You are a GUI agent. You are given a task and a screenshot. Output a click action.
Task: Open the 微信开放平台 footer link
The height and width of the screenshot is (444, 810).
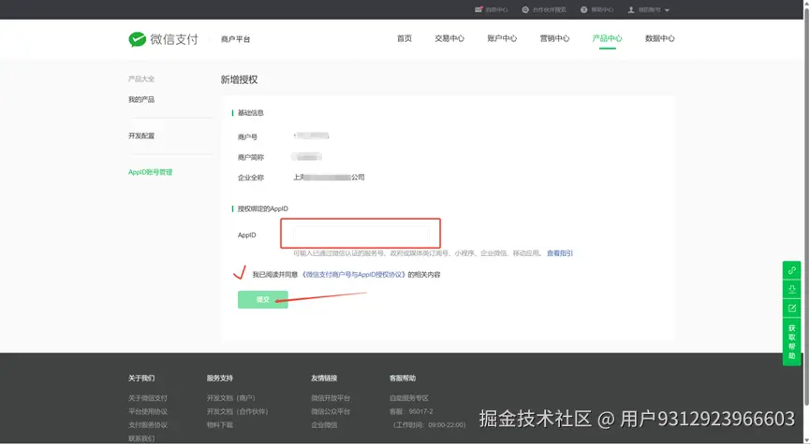(x=331, y=398)
